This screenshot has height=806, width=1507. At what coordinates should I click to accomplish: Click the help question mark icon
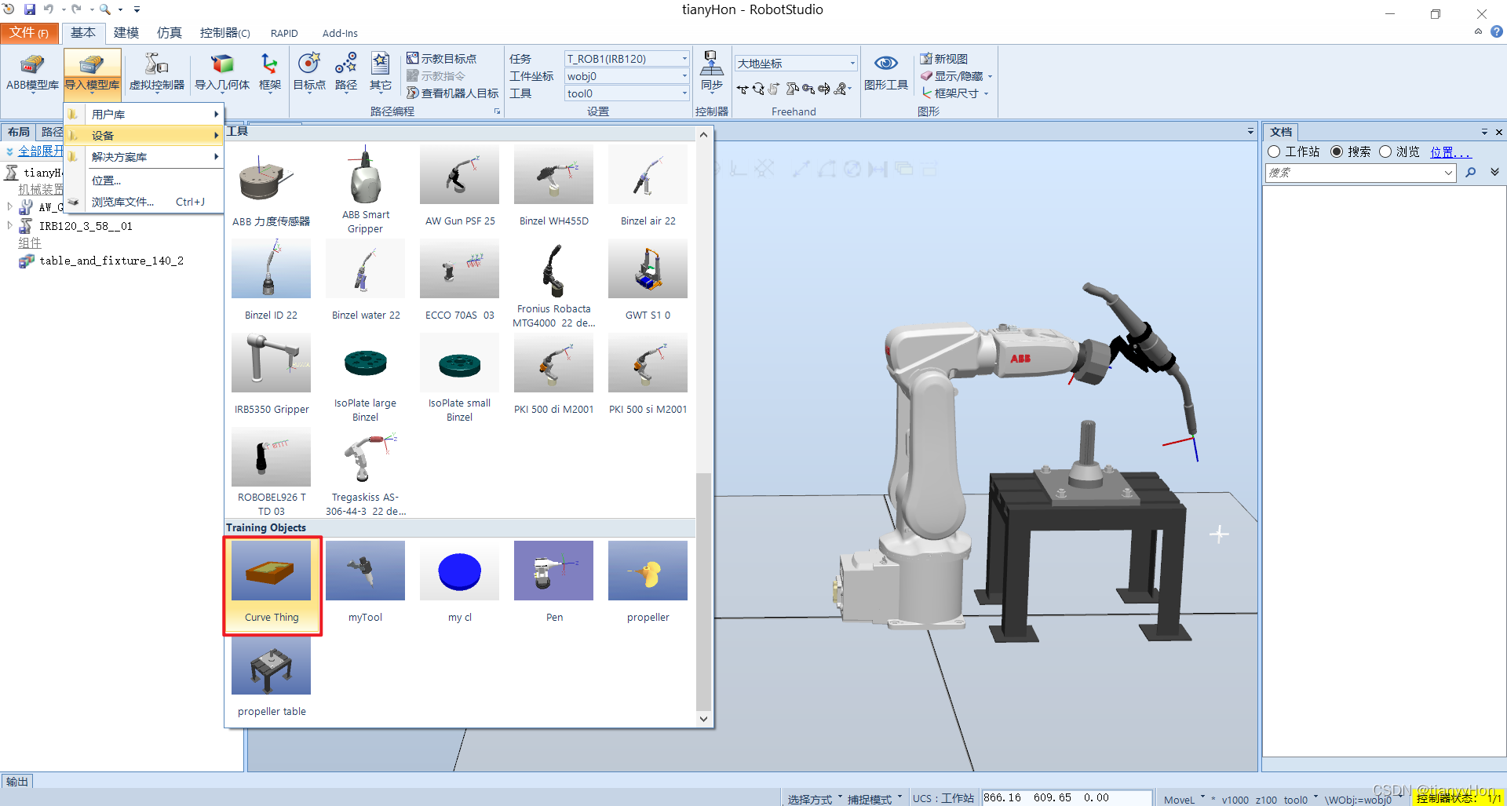pos(1497,32)
